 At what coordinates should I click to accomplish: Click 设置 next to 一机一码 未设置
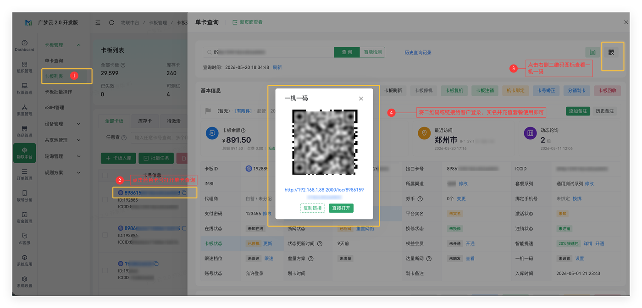pyautogui.click(x=580, y=258)
